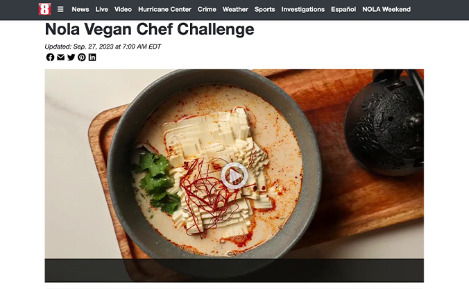Play the Nola Vegan Chef Challenge video
The image size is (469, 289).
coord(235,176)
